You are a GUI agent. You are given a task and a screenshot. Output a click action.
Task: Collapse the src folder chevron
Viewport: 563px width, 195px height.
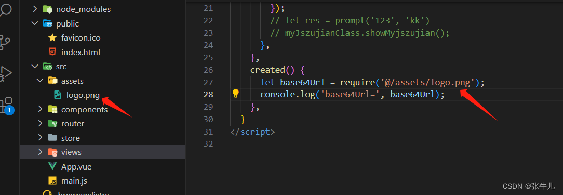(35, 66)
